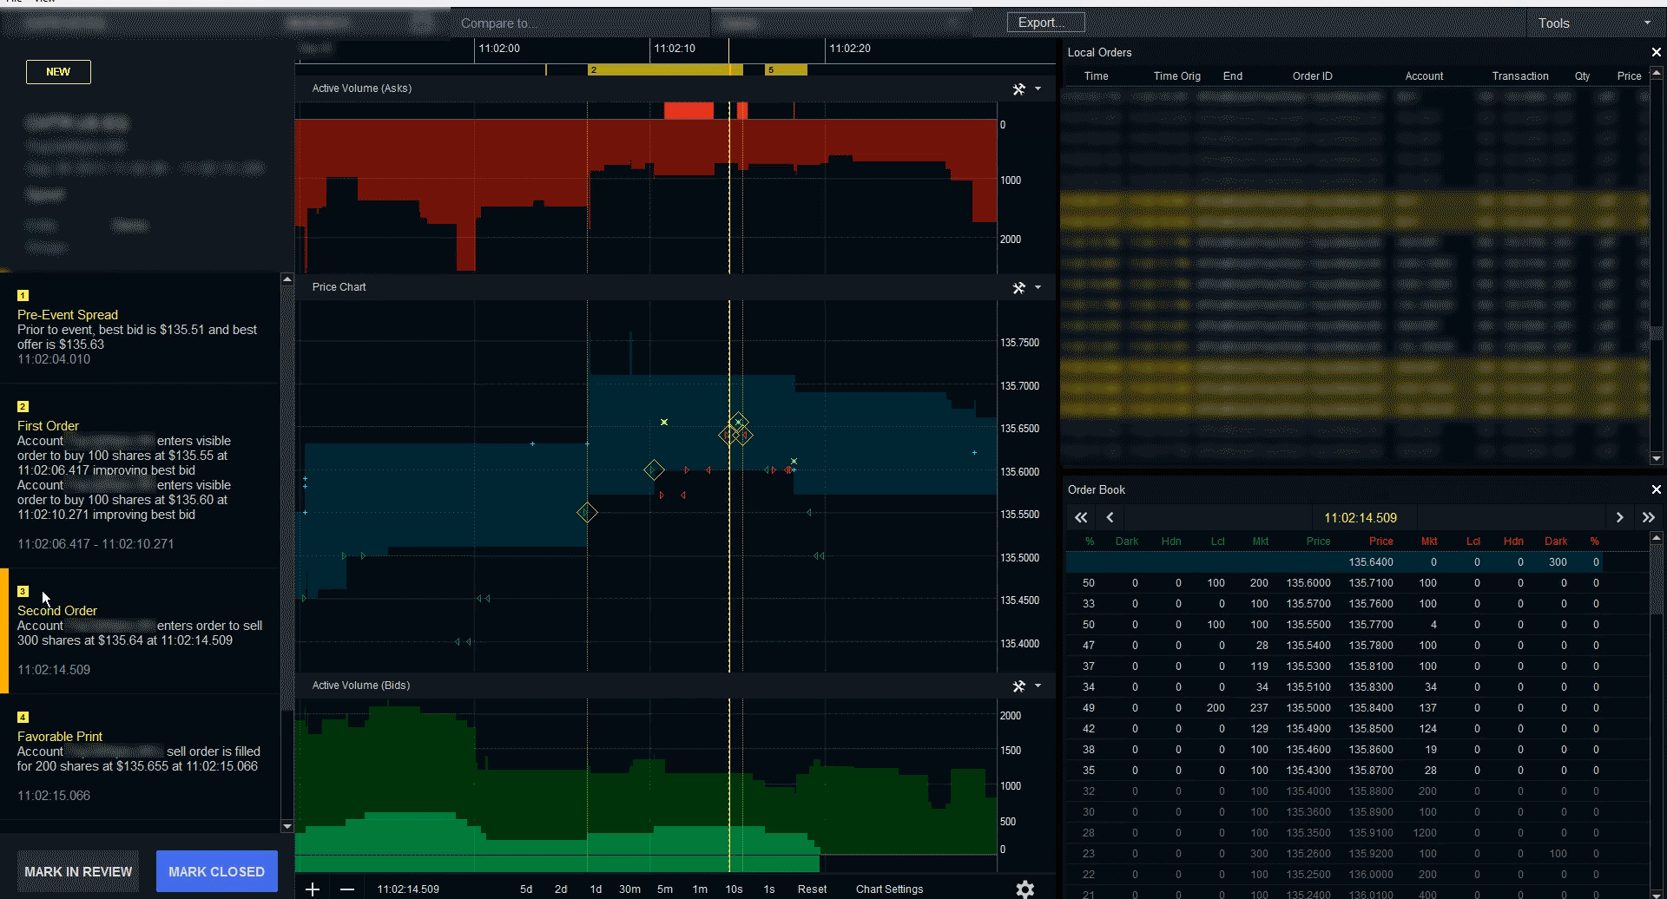This screenshot has height=899, width=1667.
Task: Close the Local Orders panel
Action: pyautogui.click(x=1656, y=52)
